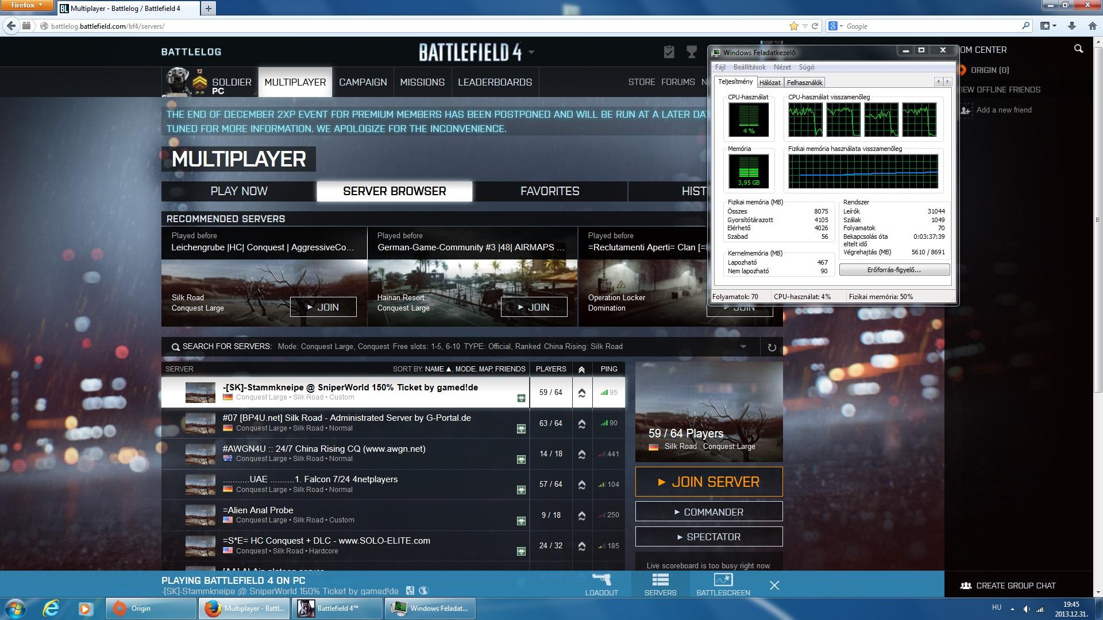Image resolution: width=1103 pixels, height=620 pixels.
Task: Open Firefox downloads arrow icon
Action: pyautogui.click(x=1071, y=26)
